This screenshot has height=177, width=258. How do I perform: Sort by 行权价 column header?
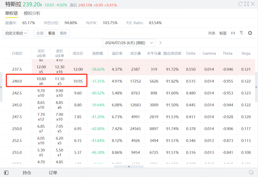click(x=17, y=53)
